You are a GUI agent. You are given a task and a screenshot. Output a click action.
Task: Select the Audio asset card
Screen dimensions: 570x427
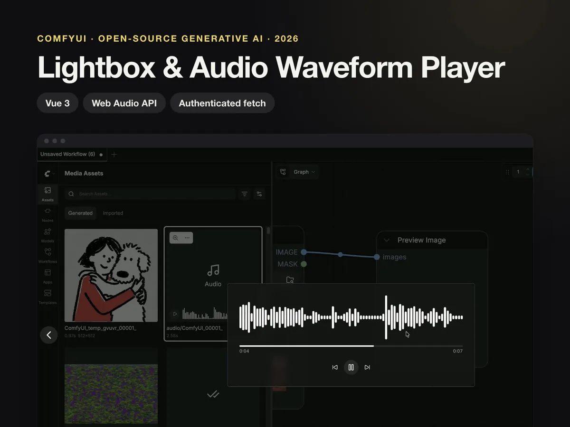click(213, 283)
